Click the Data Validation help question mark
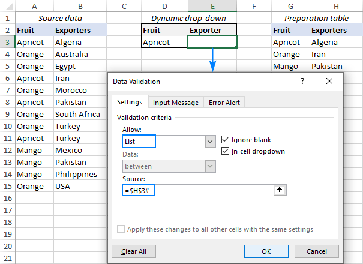The height and width of the screenshot is (264, 363). tap(302, 81)
